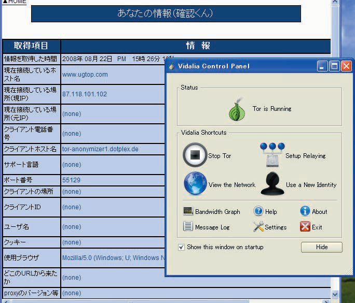
Task: Click the Hide button
Action: 321,247
